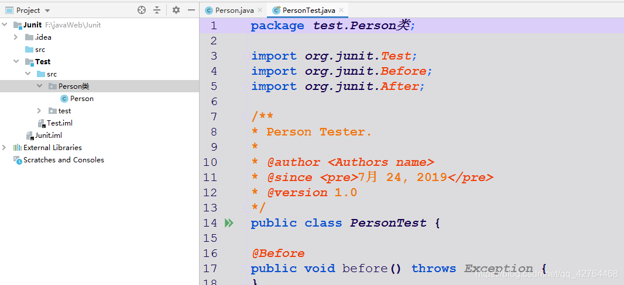Viewport: 624px width, 285px height.
Task: Click the before() method name
Action: click(365, 269)
